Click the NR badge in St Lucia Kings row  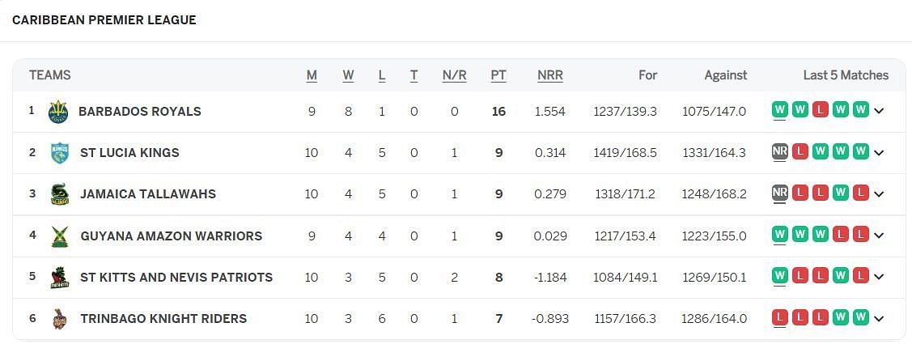pyautogui.click(x=779, y=152)
